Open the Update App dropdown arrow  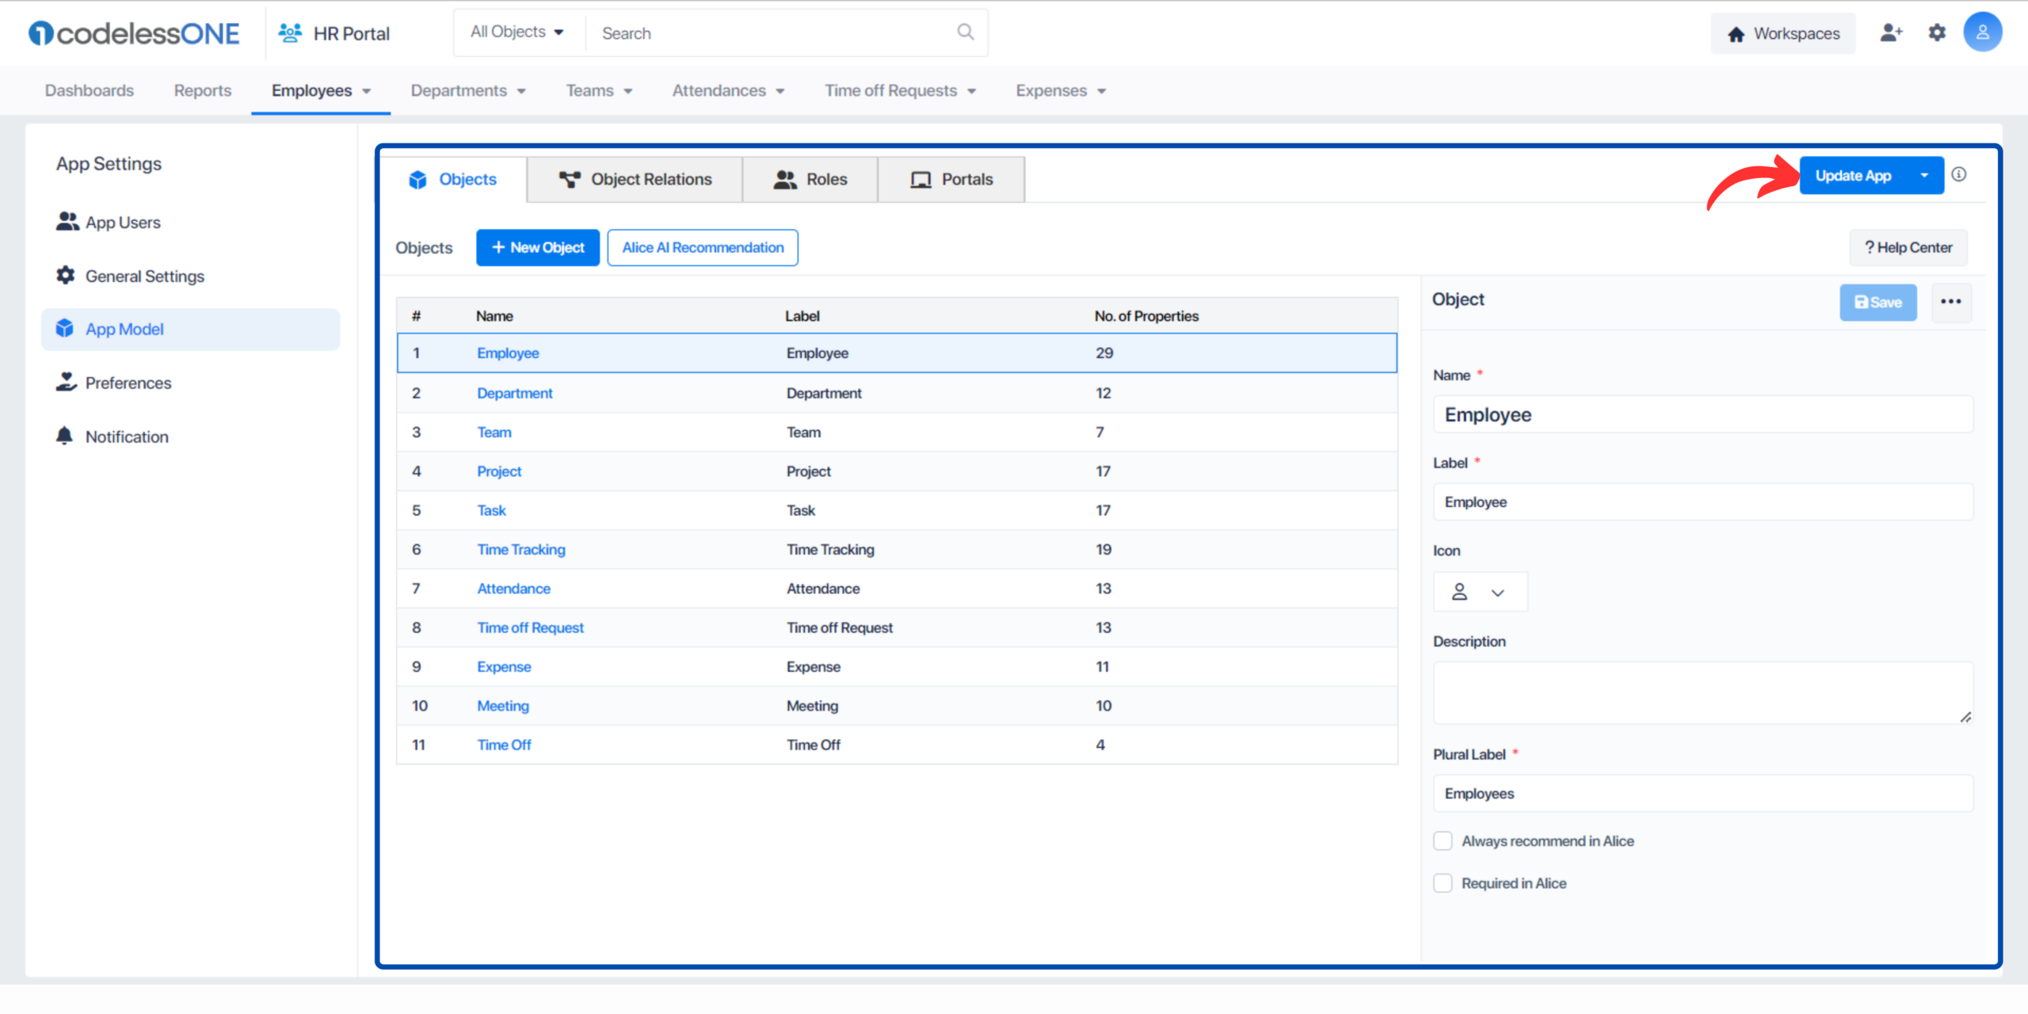coord(1924,175)
